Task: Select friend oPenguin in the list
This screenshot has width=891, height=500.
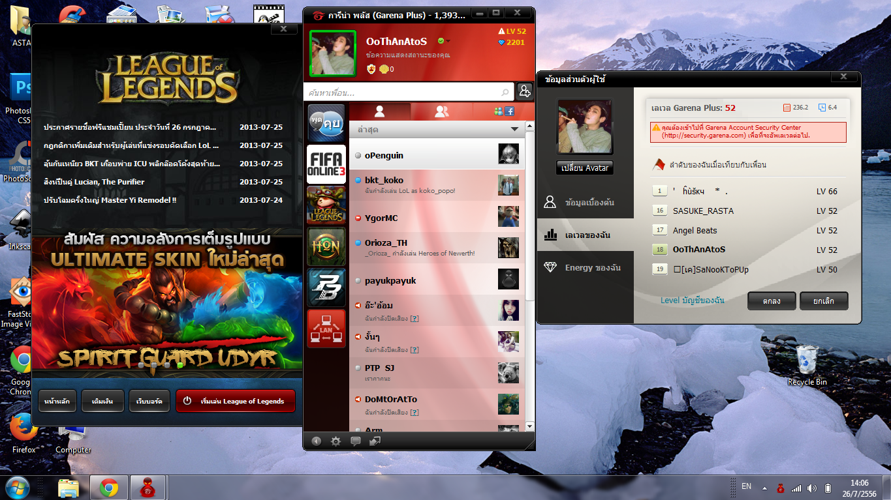Action: click(437, 154)
